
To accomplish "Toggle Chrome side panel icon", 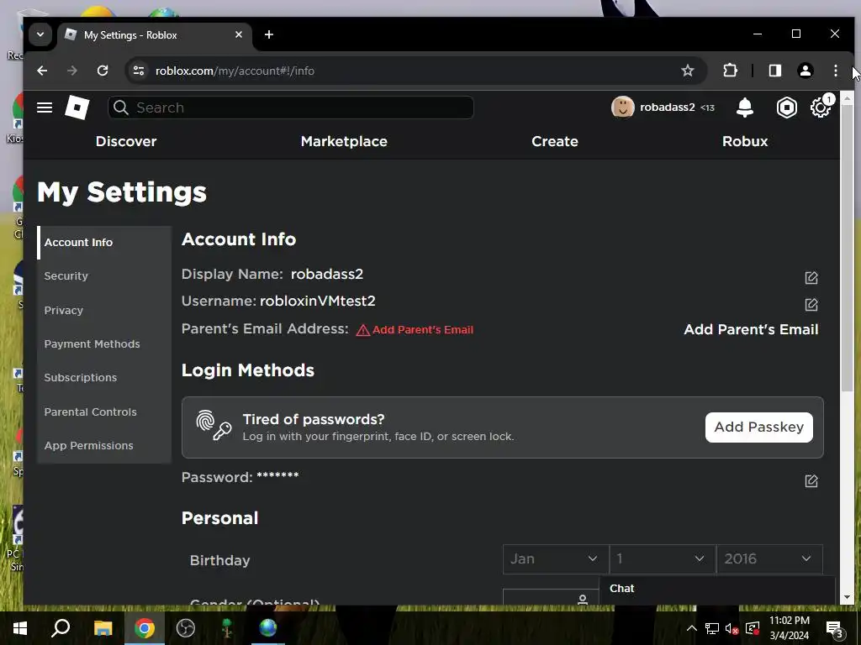I will (x=774, y=71).
